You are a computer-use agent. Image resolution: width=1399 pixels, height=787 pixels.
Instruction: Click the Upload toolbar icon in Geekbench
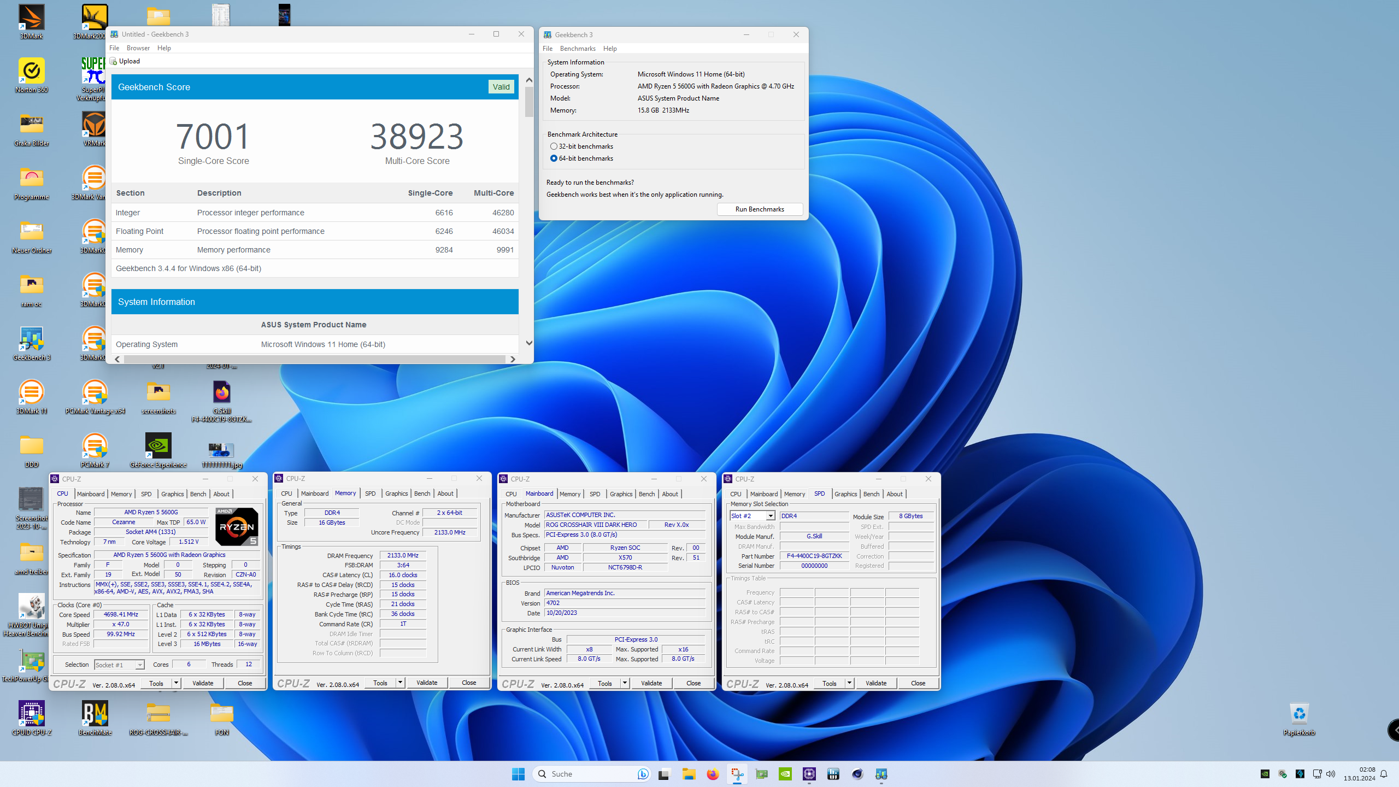pyautogui.click(x=125, y=61)
